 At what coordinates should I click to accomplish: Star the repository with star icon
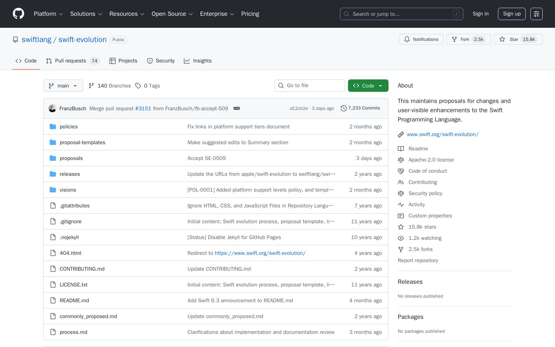[x=502, y=39]
